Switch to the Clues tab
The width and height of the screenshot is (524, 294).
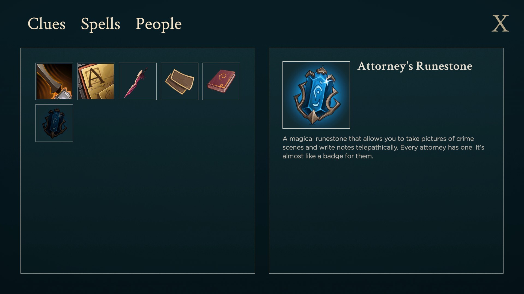46,24
